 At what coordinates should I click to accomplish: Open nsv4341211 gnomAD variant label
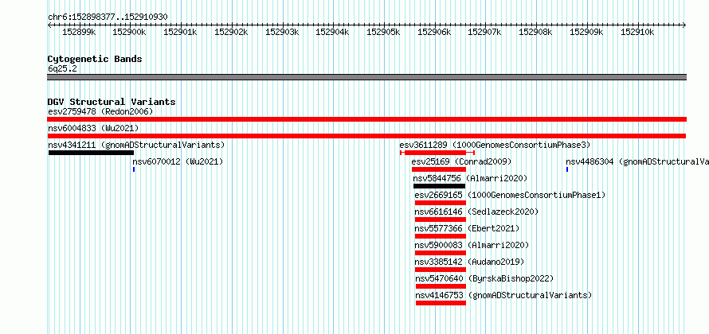pos(136,145)
